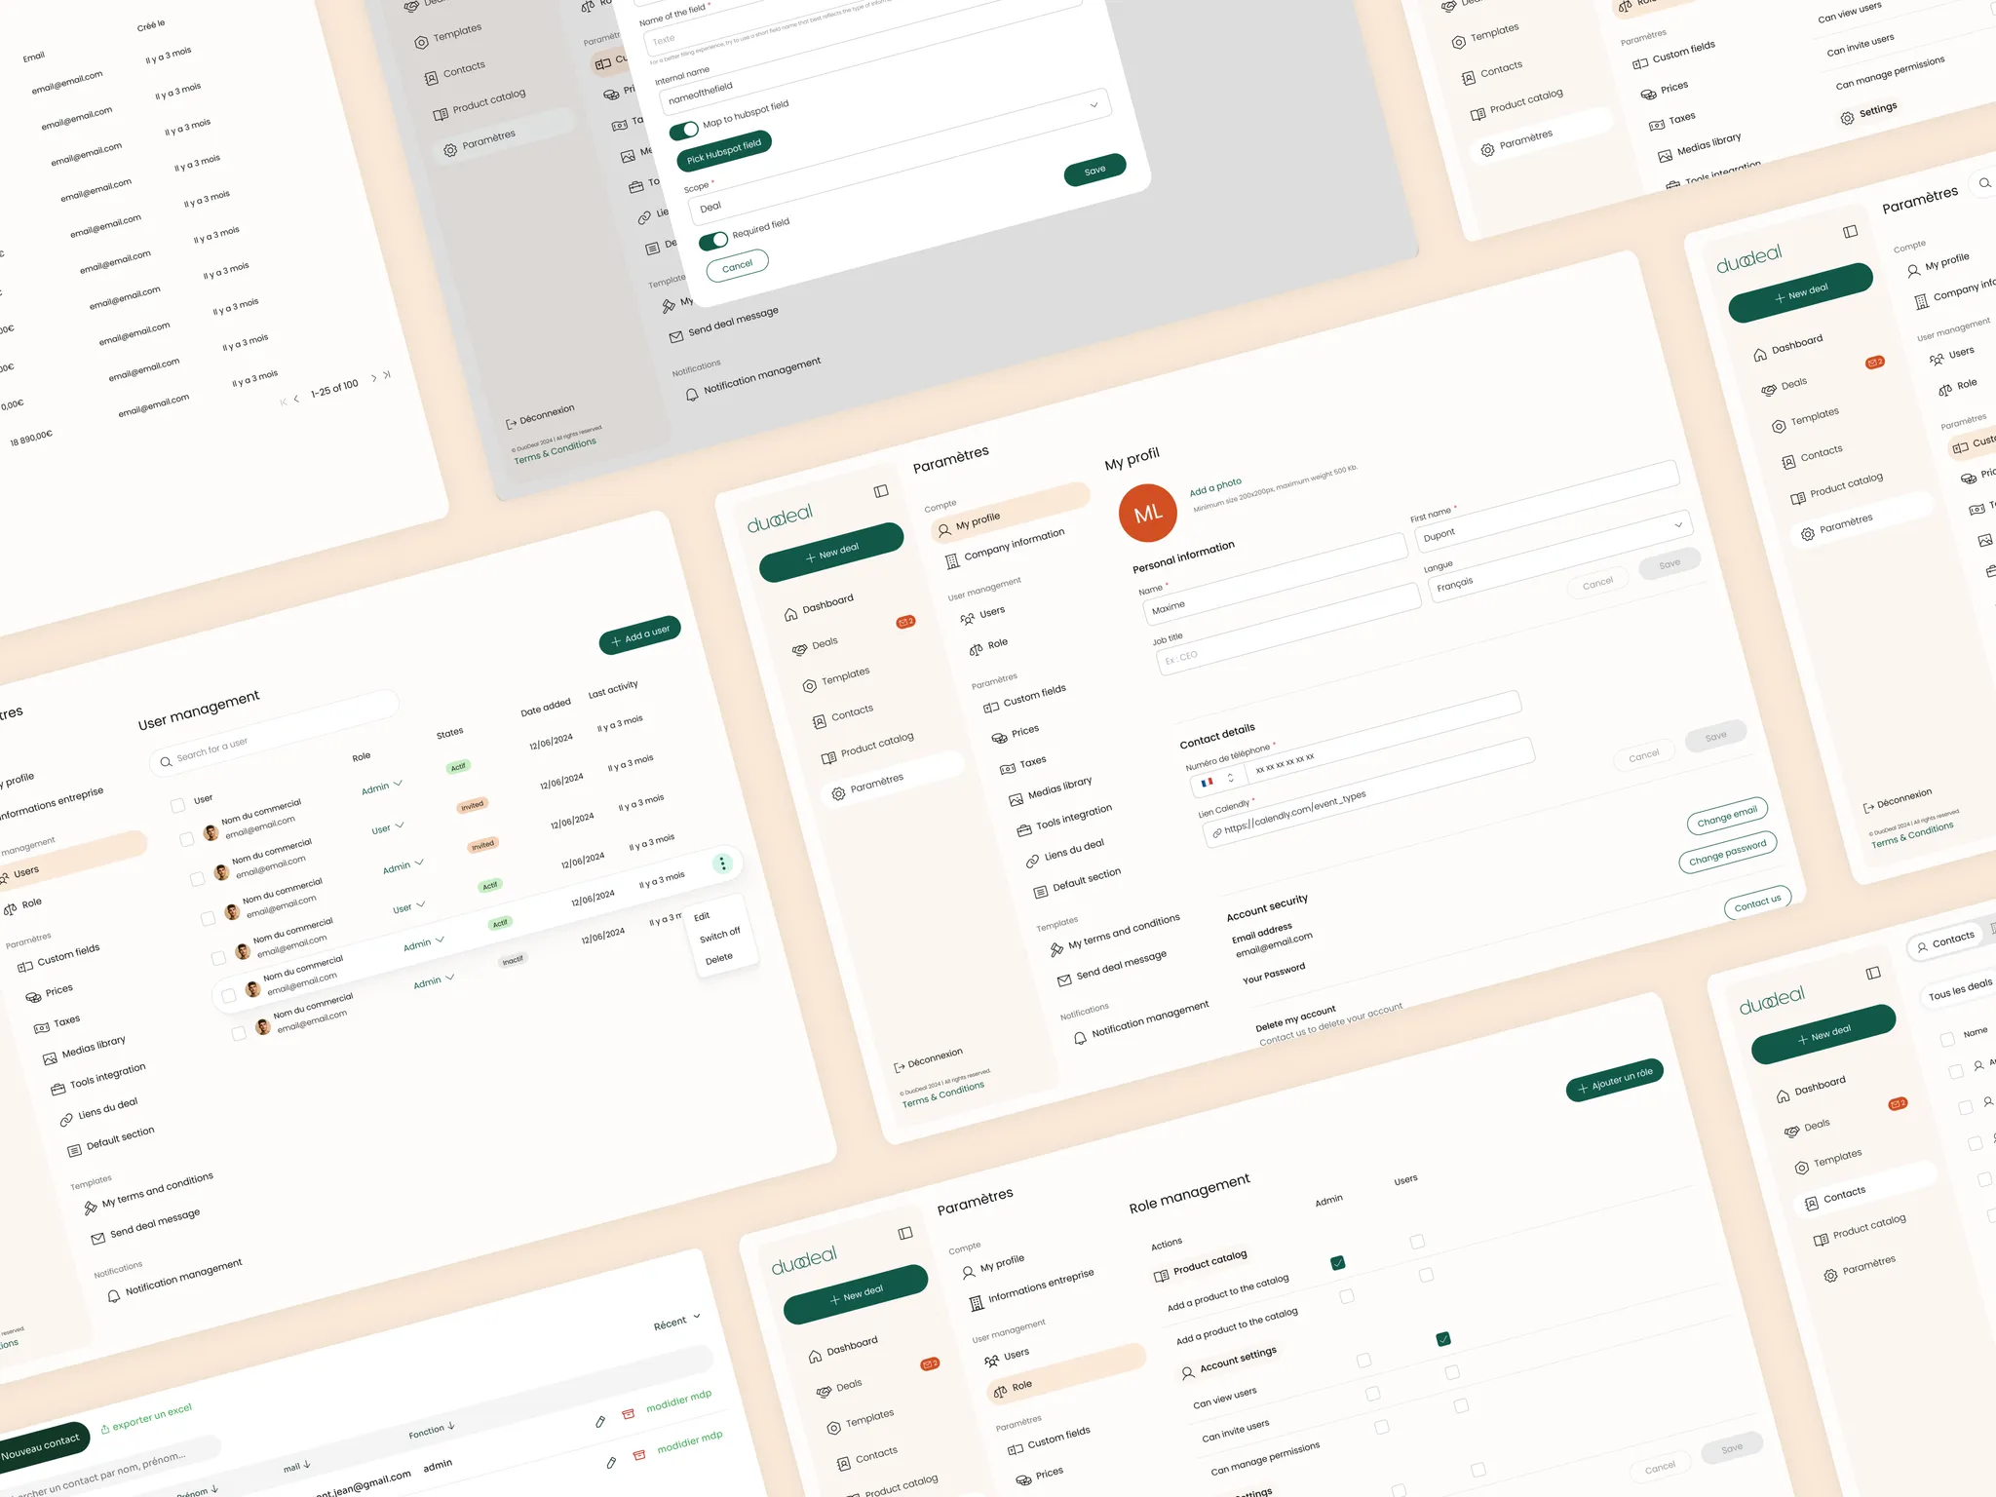Click the link icon in the Calendly URL field
This screenshot has width=1996, height=1497.
[1216, 832]
